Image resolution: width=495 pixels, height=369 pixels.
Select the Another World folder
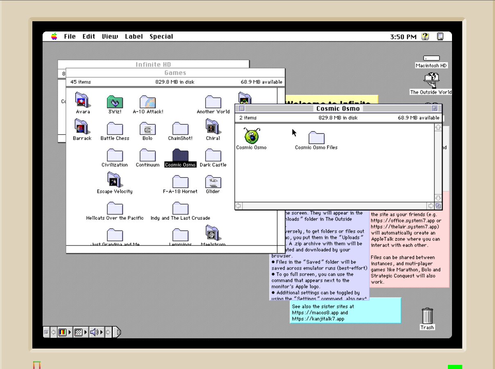point(213,102)
